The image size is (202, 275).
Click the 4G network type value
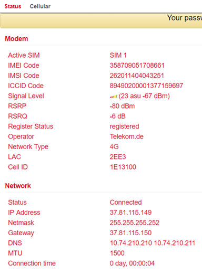(x=114, y=146)
